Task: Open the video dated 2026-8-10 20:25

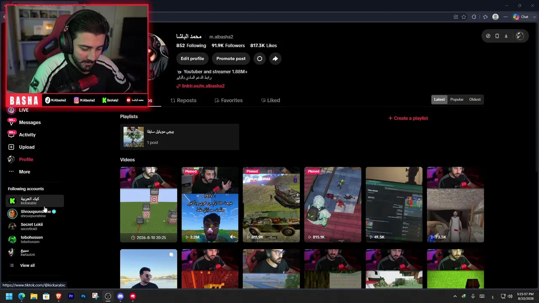Action: [x=149, y=205]
